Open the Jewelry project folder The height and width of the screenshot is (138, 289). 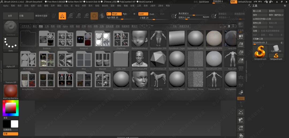tap(66, 60)
